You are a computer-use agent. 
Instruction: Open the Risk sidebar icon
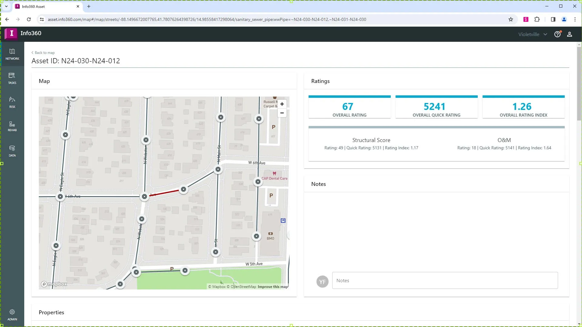(12, 102)
